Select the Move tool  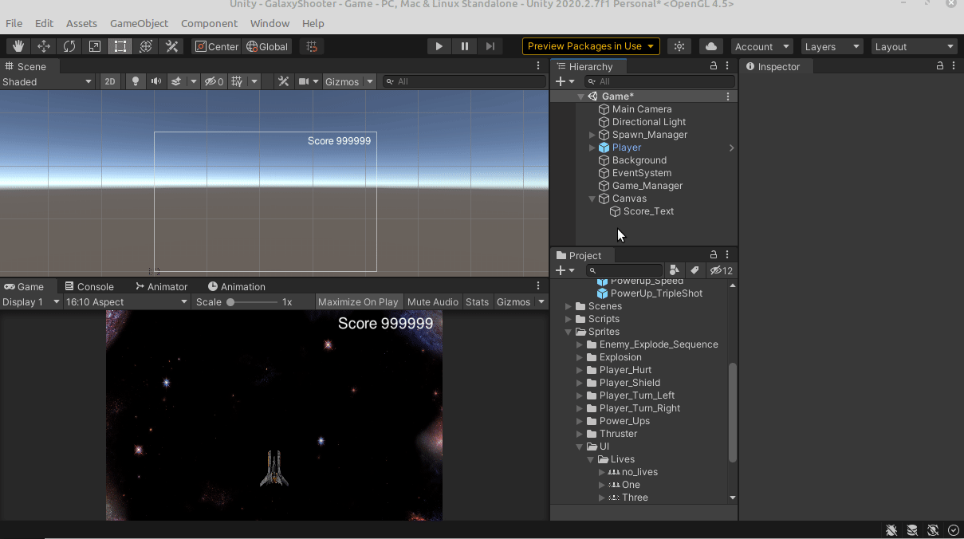coord(44,46)
